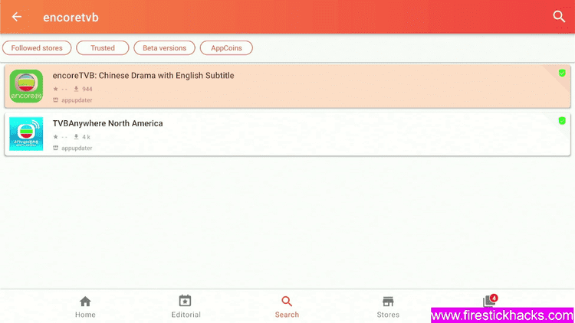The image size is (575, 323).
Task: Click trusted badge on encoreTVB row
Action: pos(562,73)
